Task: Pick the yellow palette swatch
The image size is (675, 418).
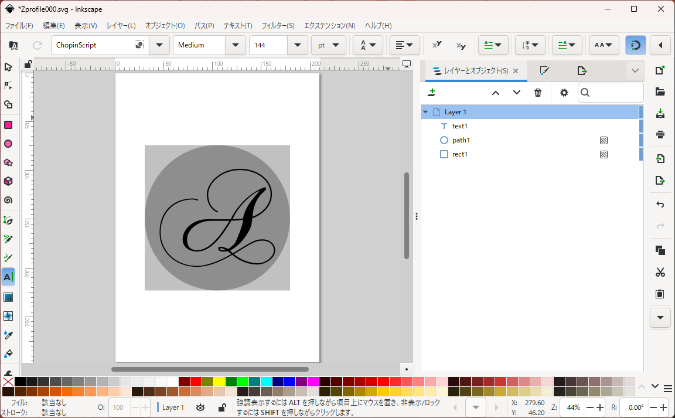Action: pyautogui.click(x=220, y=382)
